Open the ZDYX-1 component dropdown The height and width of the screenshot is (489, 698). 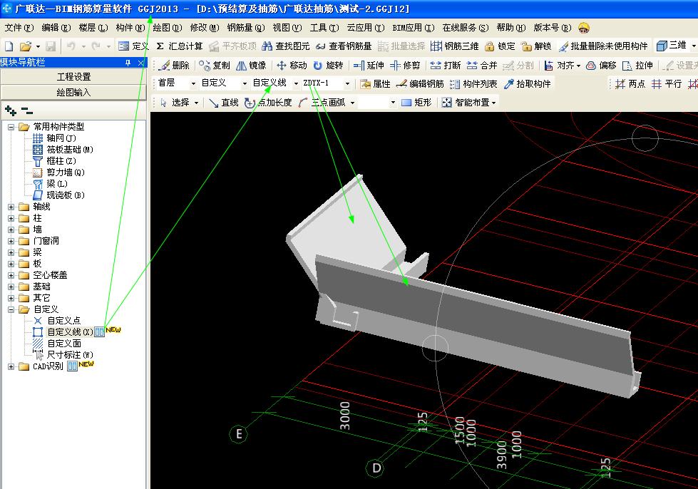[347, 83]
